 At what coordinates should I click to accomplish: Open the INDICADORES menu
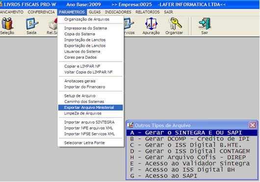click(x=118, y=12)
